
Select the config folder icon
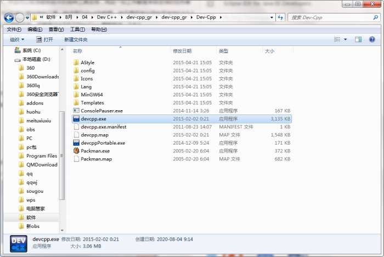pos(76,71)
